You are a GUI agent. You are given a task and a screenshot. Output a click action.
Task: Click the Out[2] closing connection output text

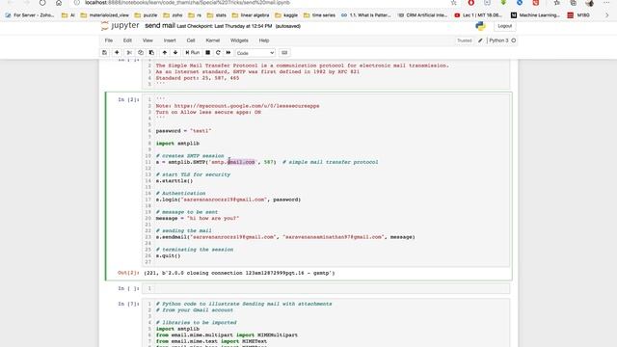239,273
